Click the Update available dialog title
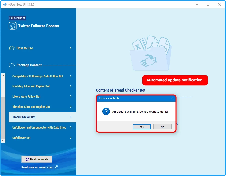Viewport: 226px width, 176px height. tap(109, 98)
